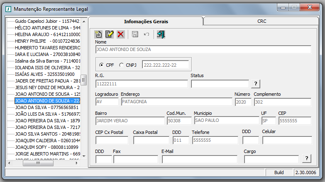
Task: Select JORGE ALBERTO MARTINS in the list
Action: coord(46,153)
